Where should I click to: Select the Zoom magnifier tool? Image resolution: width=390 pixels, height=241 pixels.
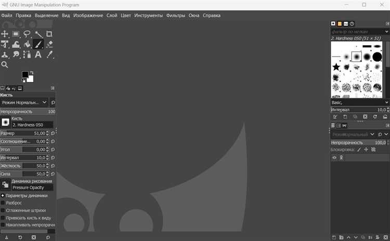coord(5,65)
